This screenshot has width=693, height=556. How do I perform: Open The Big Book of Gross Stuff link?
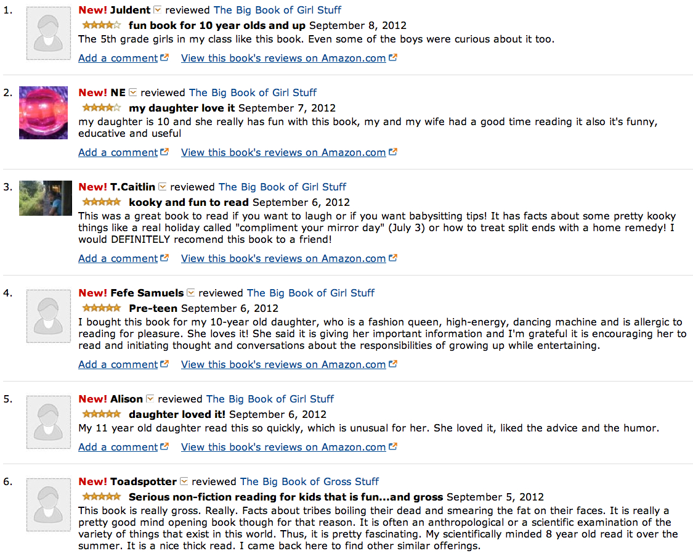click(x=309, y=481)
